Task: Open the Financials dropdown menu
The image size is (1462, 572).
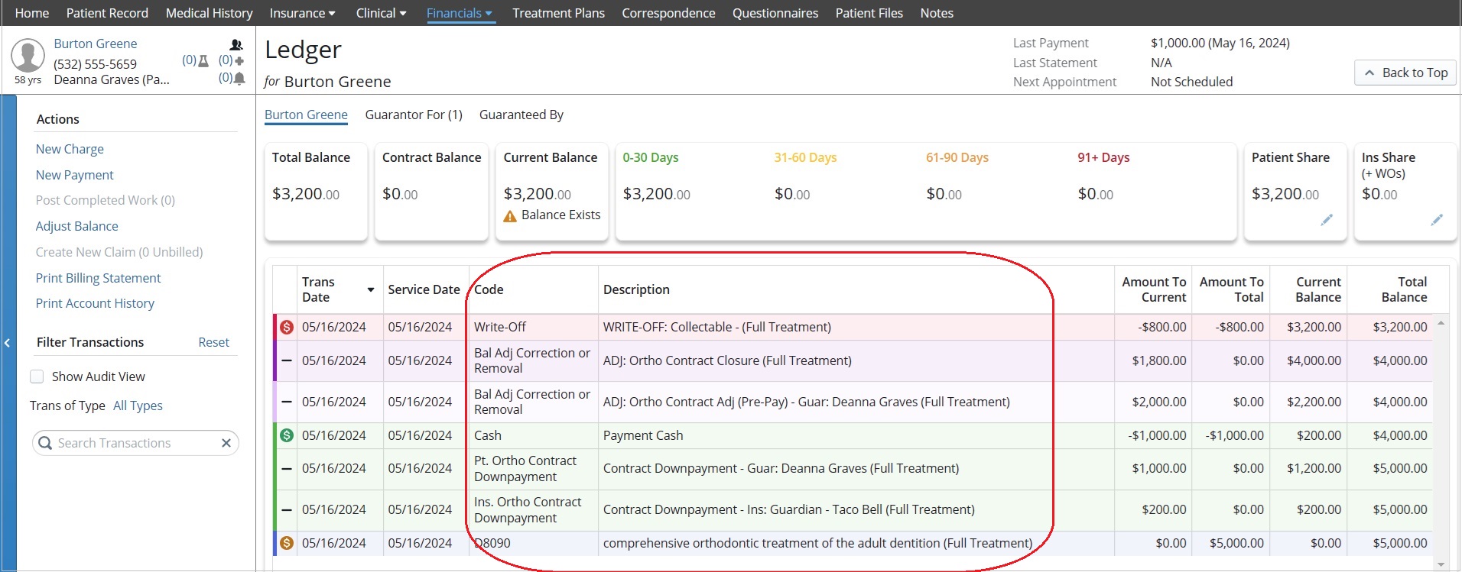Action: [460, 13]
